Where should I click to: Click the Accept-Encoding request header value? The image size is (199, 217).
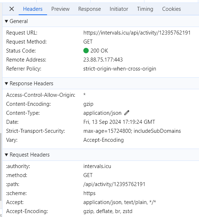point(108,211)
